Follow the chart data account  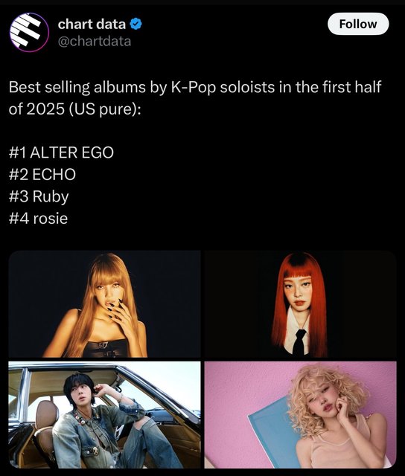358,24
